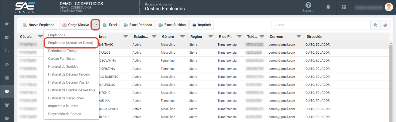The image size is (396, 122).
Task: Select the R ALFONSO employee row
Action: [x=203, y=84]
